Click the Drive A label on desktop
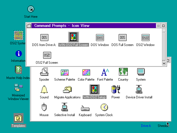Viewport: 177px width, 133px height. [x=146, y=126]
